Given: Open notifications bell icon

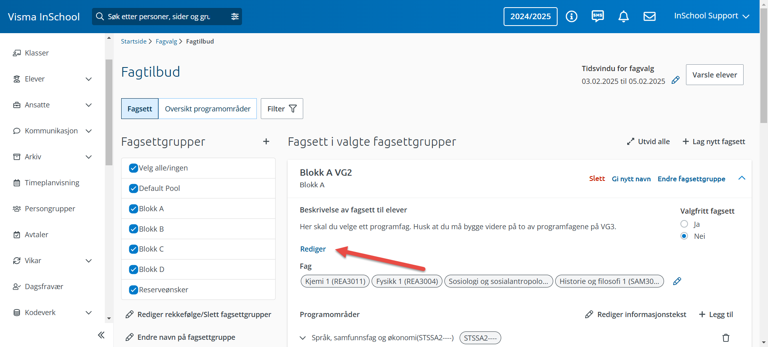Looking at the screenshot, I should pyautogui.click(x=623, y=16).
